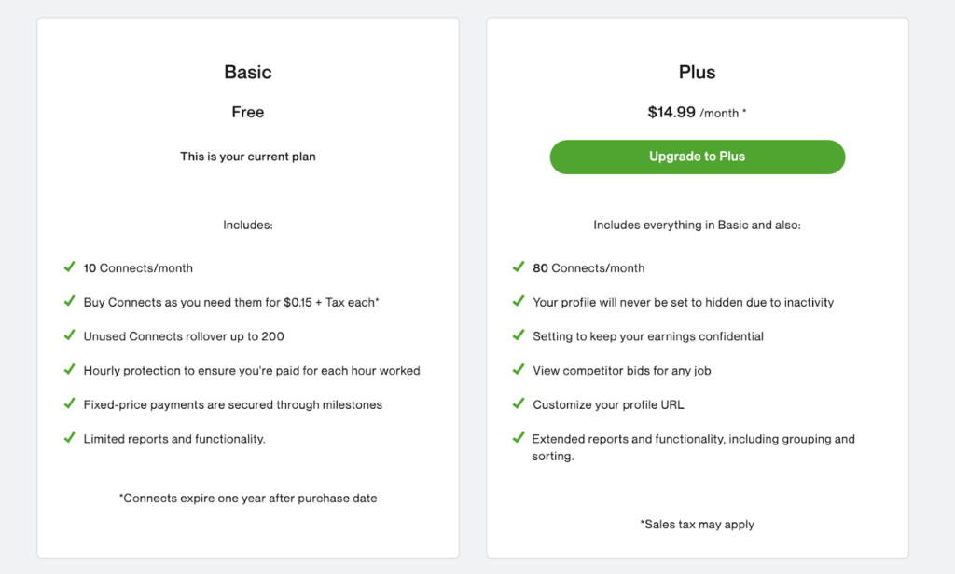The image size is (955, 574).
Task: Click the checkmark beside Limited reports and functionality
Action: pos(69,437)
